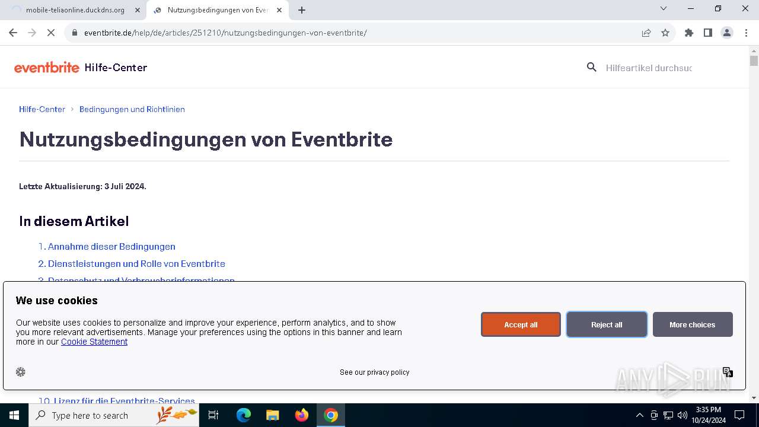
Task: Close the mobile-teliaonline.duckdns.org tab
Action: pos(138,10)
